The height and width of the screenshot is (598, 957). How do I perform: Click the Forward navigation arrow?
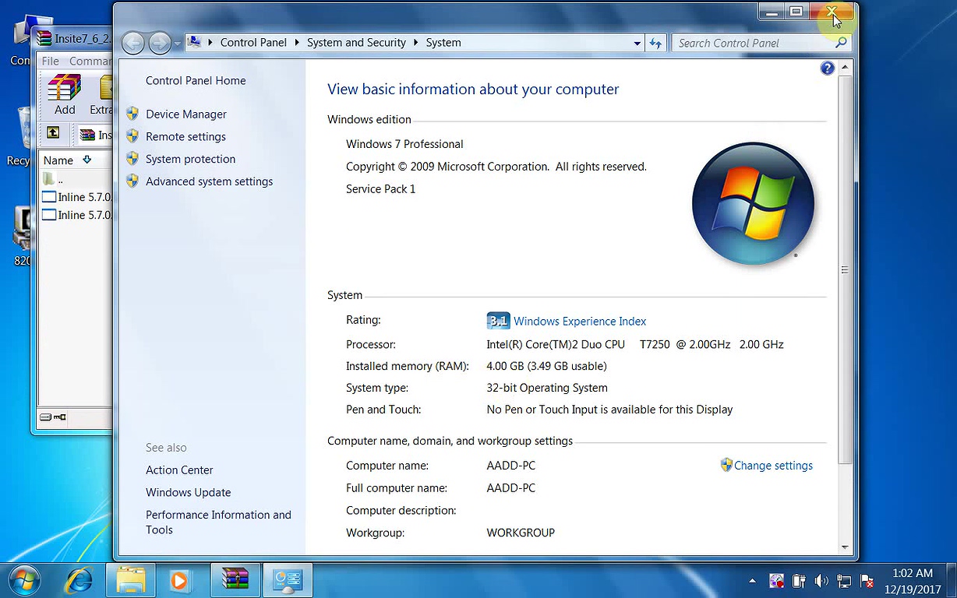click(x=159, y=42)
